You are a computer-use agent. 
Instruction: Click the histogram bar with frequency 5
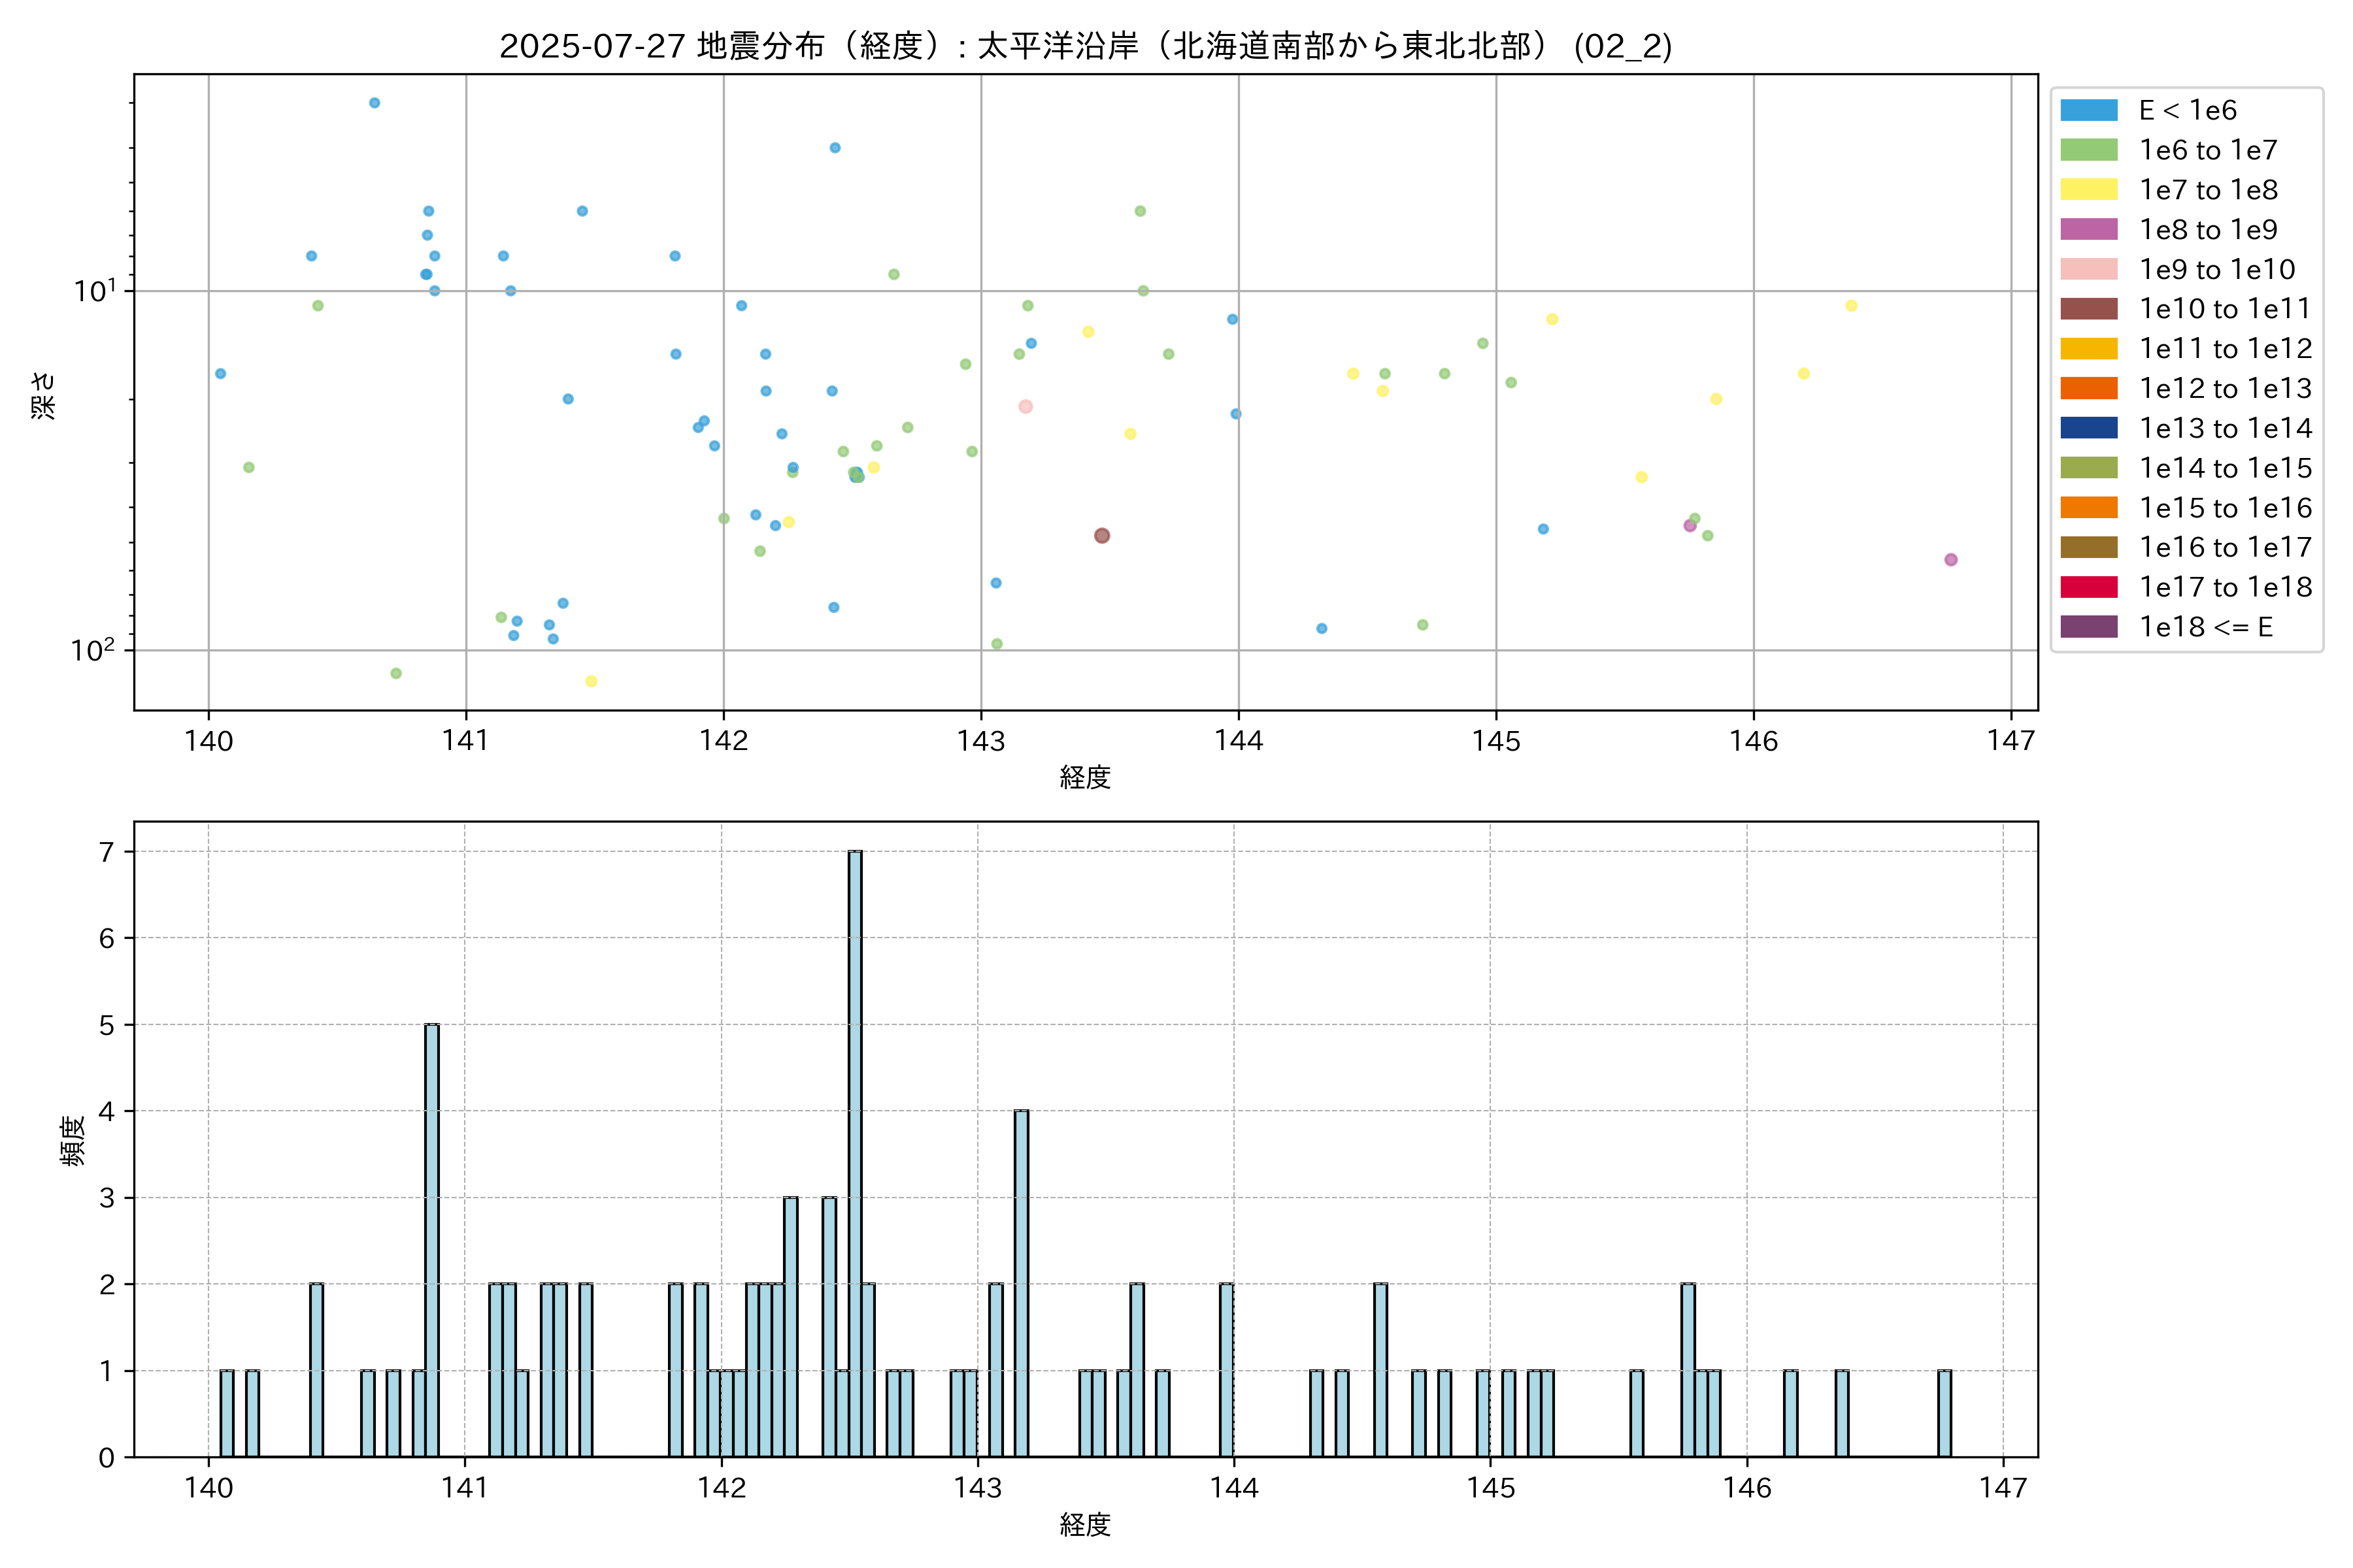click(x=432, y=1240)
